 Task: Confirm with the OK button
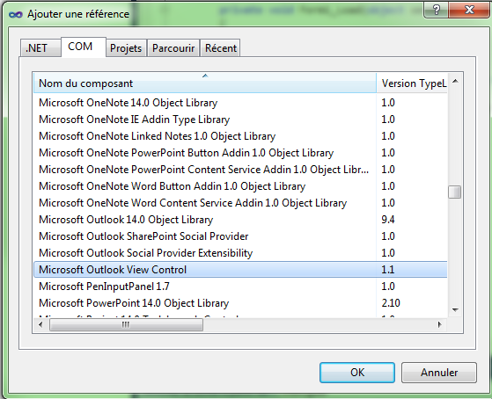[x=357, y=373]
